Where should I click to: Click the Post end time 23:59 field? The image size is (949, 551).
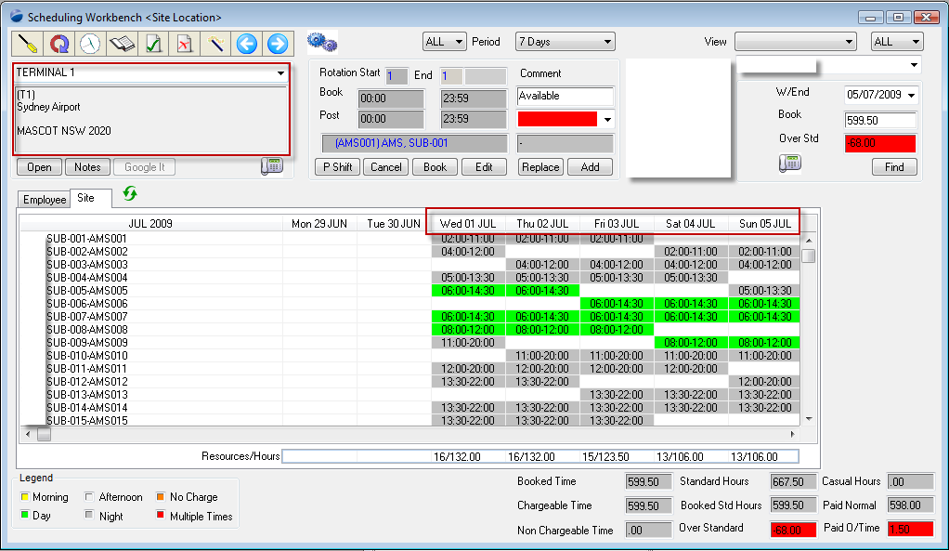tap(474, 119)
